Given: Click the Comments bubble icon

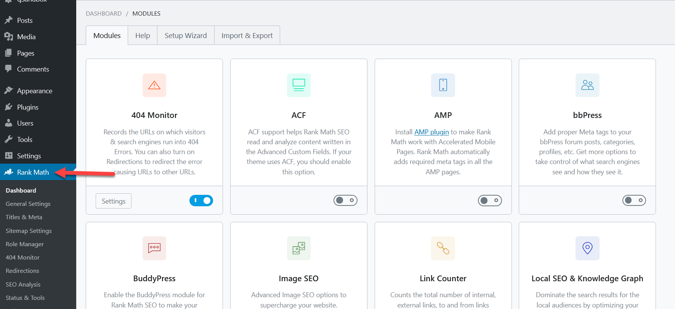Looking at the screenshot, I should [x=8, y=69].
